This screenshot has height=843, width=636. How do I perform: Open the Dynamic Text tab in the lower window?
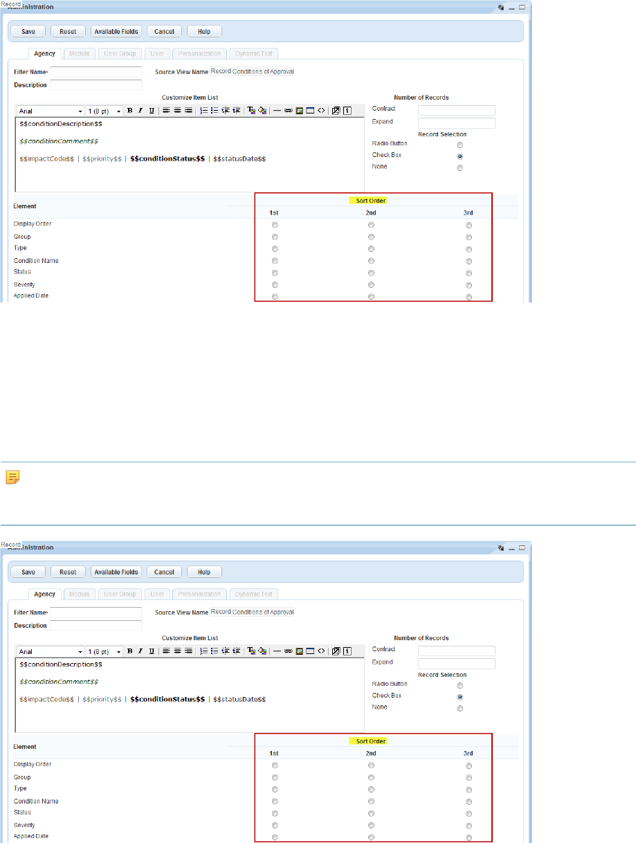(253, 594)
